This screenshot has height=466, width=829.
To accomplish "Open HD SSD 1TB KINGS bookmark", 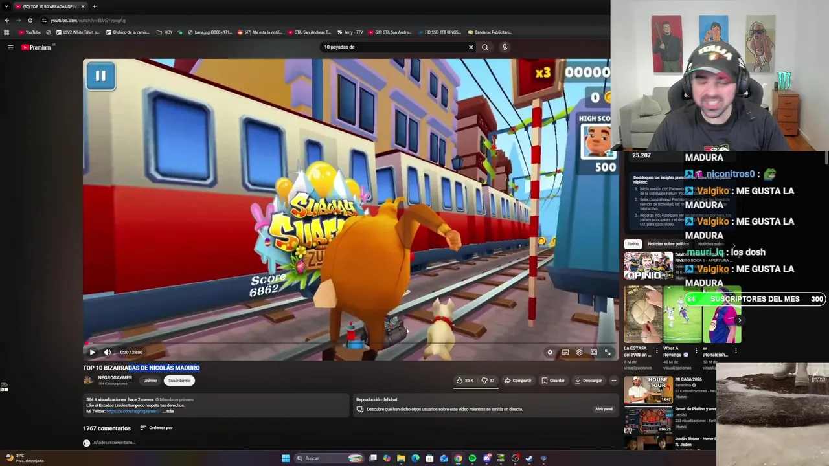I will (439, 32).
